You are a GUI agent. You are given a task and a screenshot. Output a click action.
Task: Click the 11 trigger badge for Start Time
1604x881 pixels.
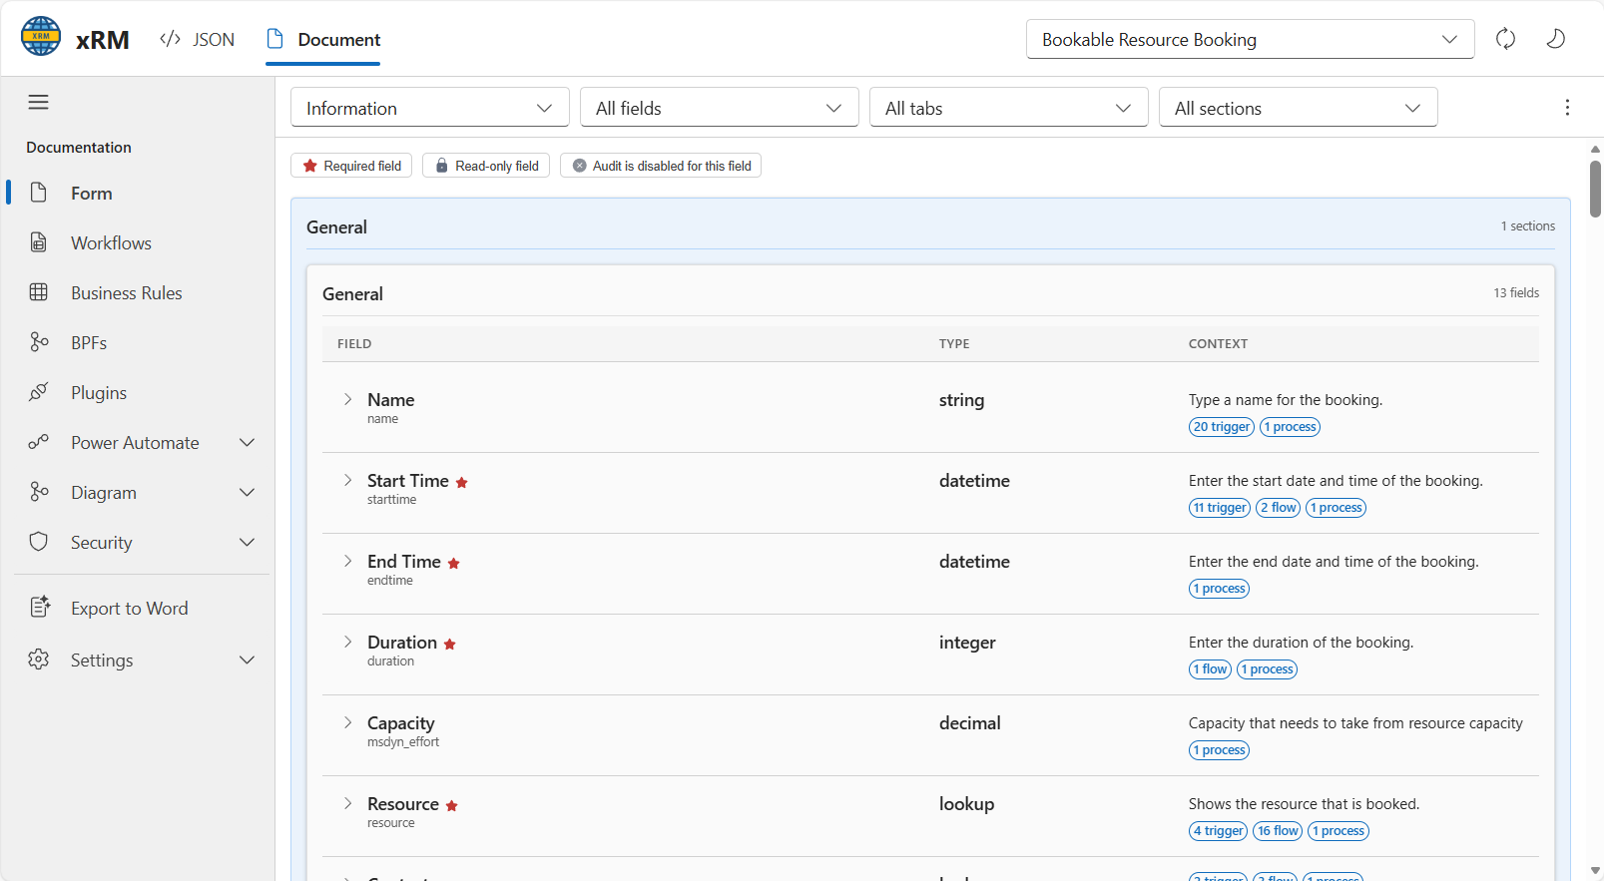[1220, 508]
